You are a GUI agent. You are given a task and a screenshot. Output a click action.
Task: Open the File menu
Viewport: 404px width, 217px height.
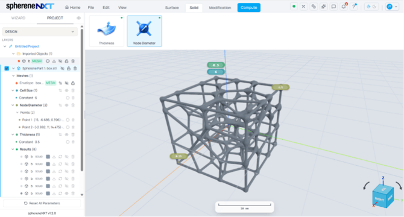pos(91,7)
